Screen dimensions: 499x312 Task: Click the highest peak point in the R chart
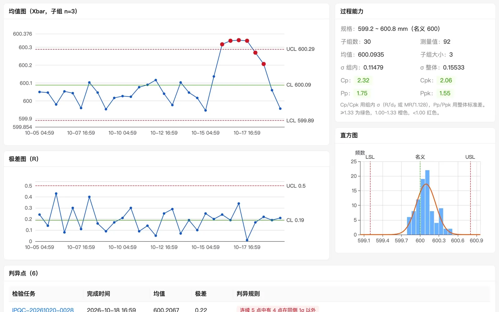(x=56, y=193)
